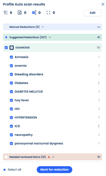Uncheck the DIAGNOSIS category checkbox

pyautogui.click(x=6, y=48)
